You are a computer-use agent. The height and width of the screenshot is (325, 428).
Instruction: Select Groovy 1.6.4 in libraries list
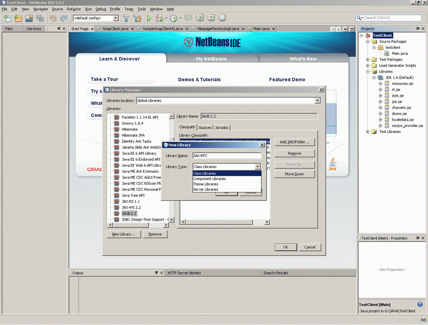(132, 123)
